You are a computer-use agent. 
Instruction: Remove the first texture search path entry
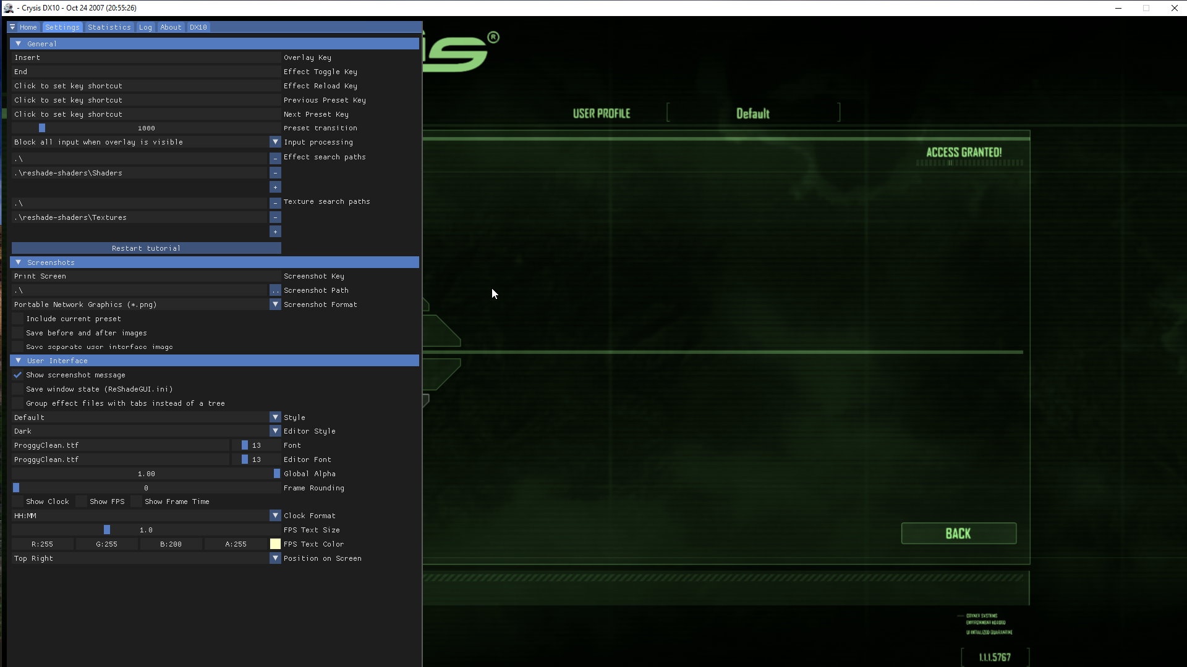pos(275,203)
